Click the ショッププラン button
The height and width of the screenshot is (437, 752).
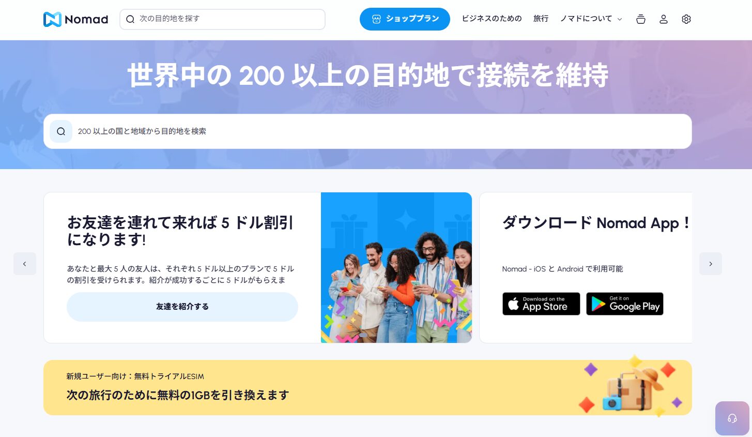[405, 19]
